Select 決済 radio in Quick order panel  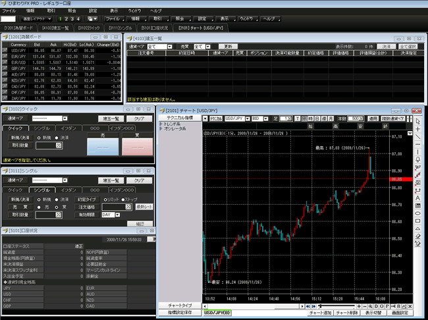[57, 138]
